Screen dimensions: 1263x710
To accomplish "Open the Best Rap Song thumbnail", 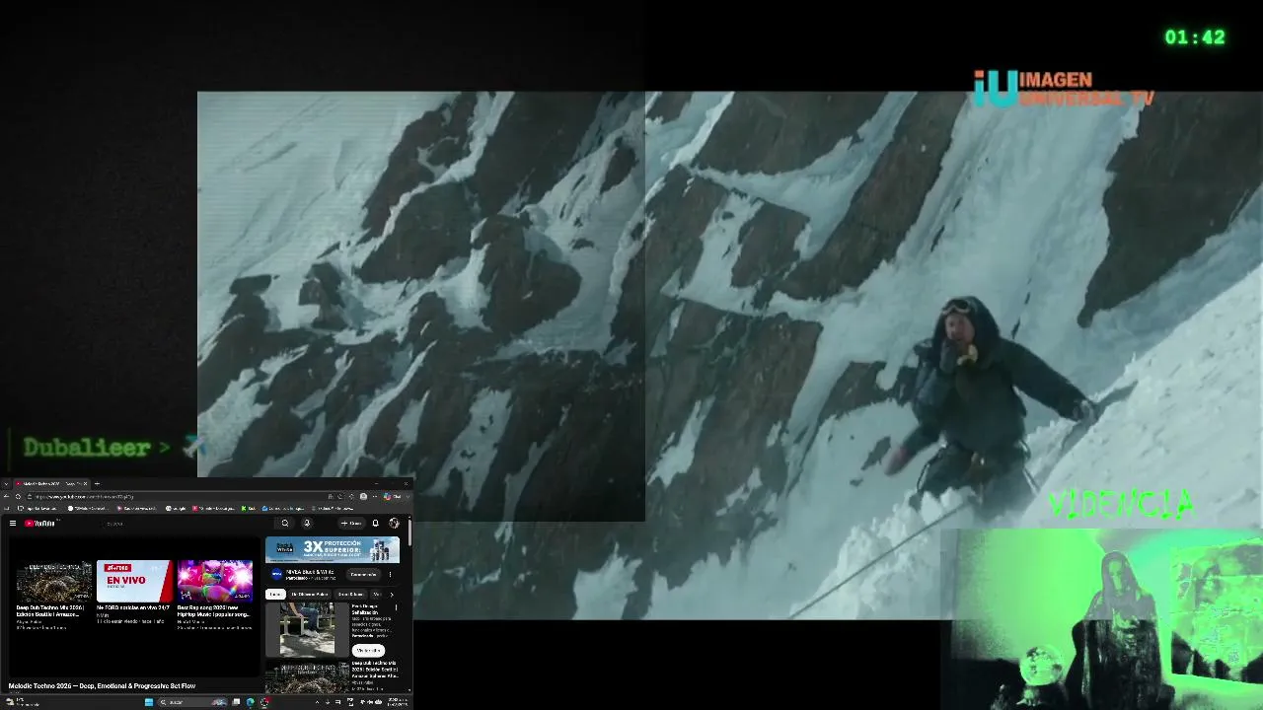I will pos(215,581).
